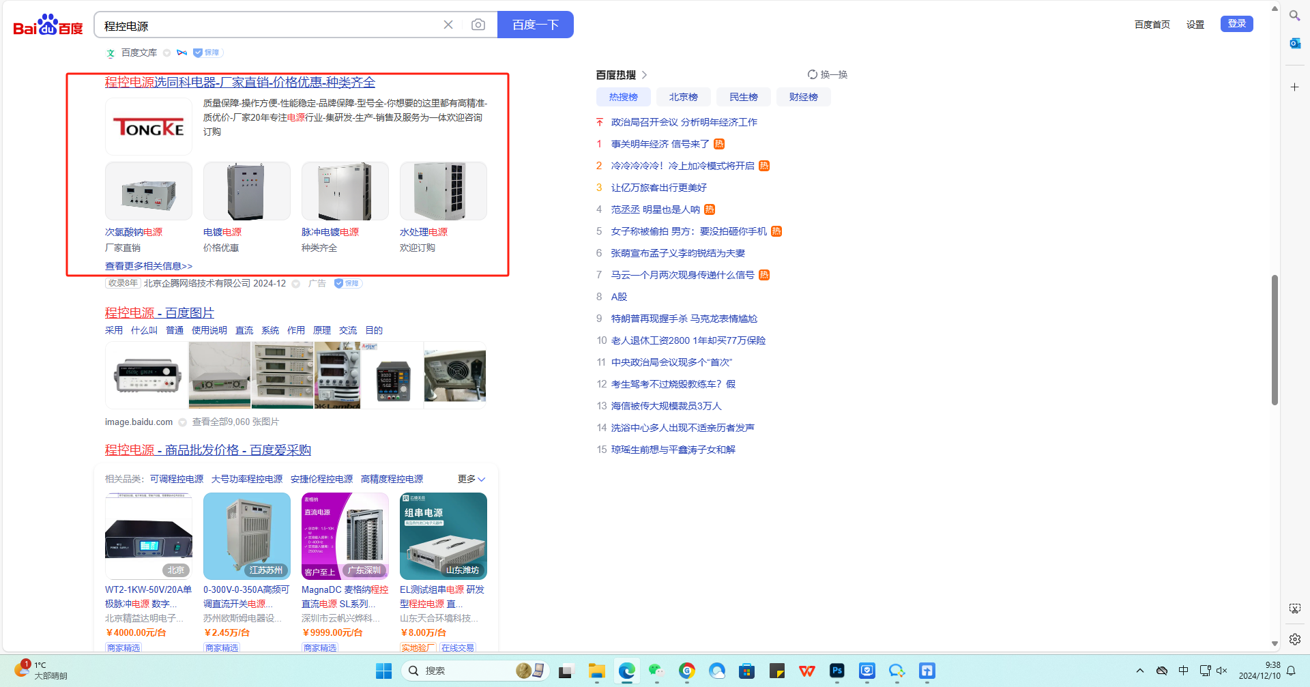
Task: Select the 可调程控电源 related category
Action: (x=177, y=479)
